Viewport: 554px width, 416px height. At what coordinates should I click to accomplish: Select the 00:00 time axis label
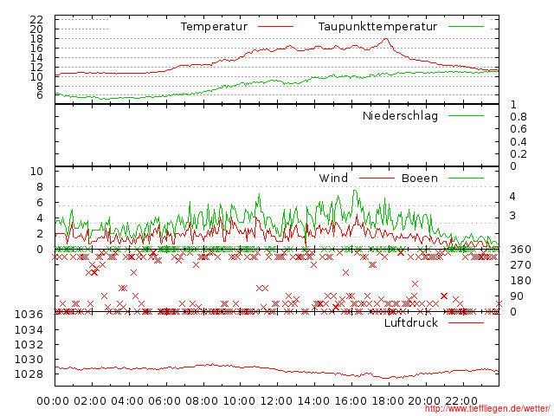(53, 401)
